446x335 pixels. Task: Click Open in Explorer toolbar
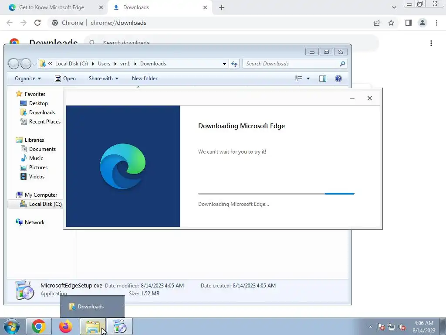click(65, 79)
